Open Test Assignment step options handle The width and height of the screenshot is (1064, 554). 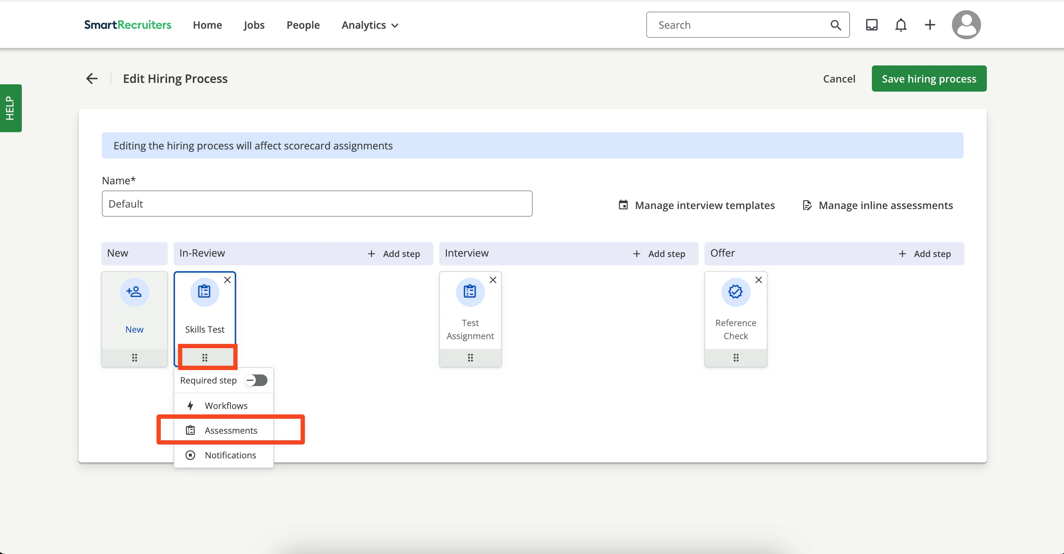click(x=470, y=358)
